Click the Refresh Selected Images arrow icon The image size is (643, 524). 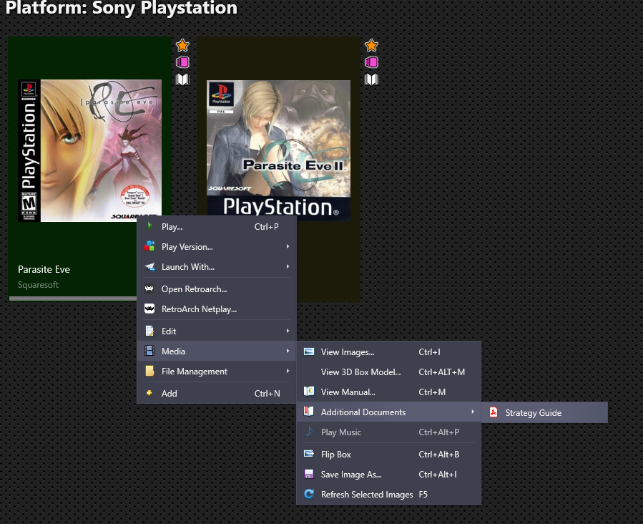click(x=309, y=494)
